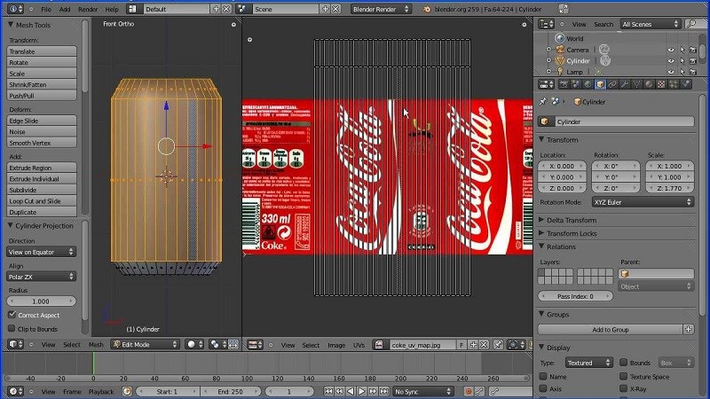Open the No Sync playback dropdown
Image resolution: width=710 pixels, height=399 pixels.
pyautogui.click(x=423, y=391)
